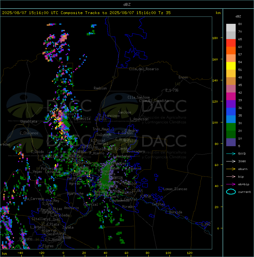This screenshot has height=257, width=254.
Task: Click the 'Zapata' map label
Action: pos(68,227)
